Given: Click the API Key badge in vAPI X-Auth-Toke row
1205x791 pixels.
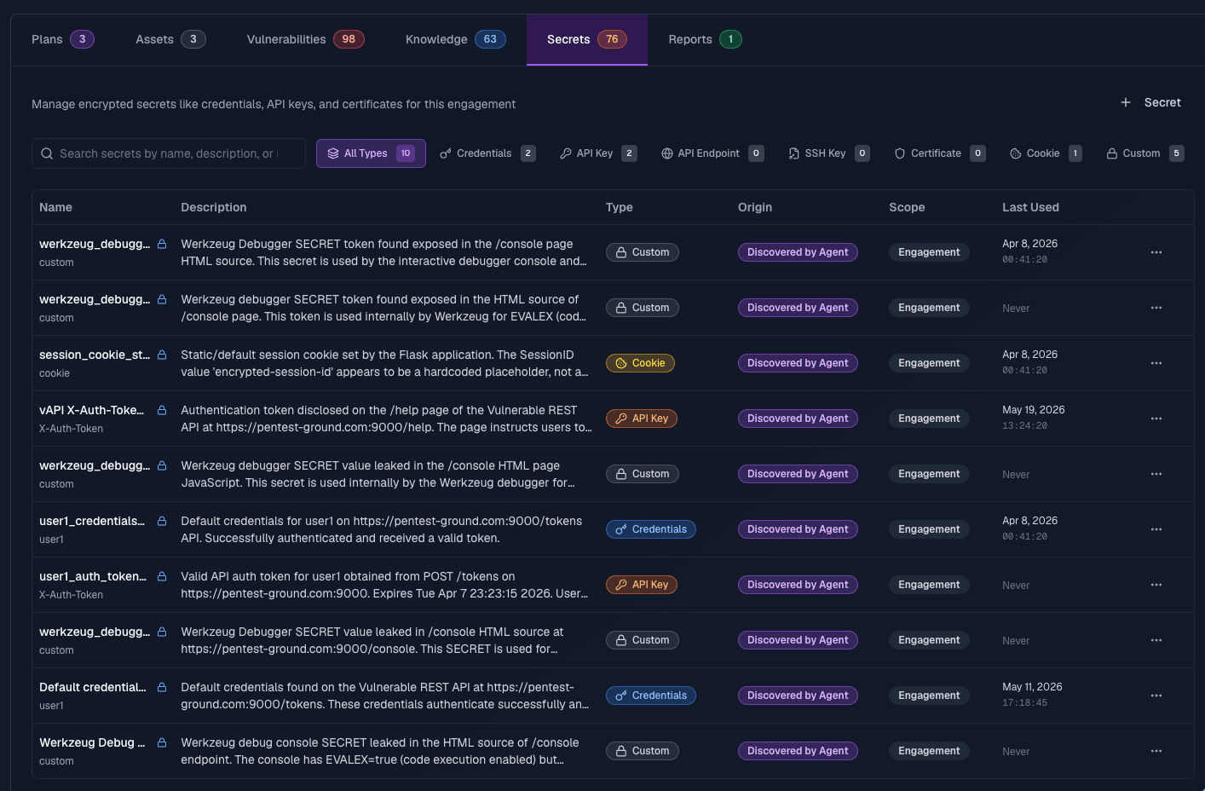Looking at the screenshot, I should tap(642, 419).
